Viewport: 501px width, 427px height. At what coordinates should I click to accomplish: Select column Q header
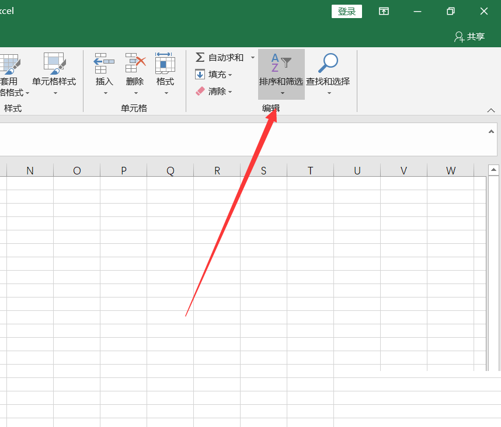point(171,171)
